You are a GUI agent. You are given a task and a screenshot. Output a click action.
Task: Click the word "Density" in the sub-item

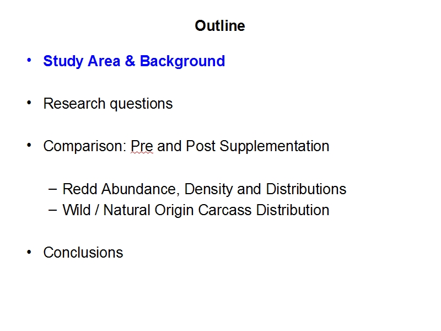click(x=208, y=189)
